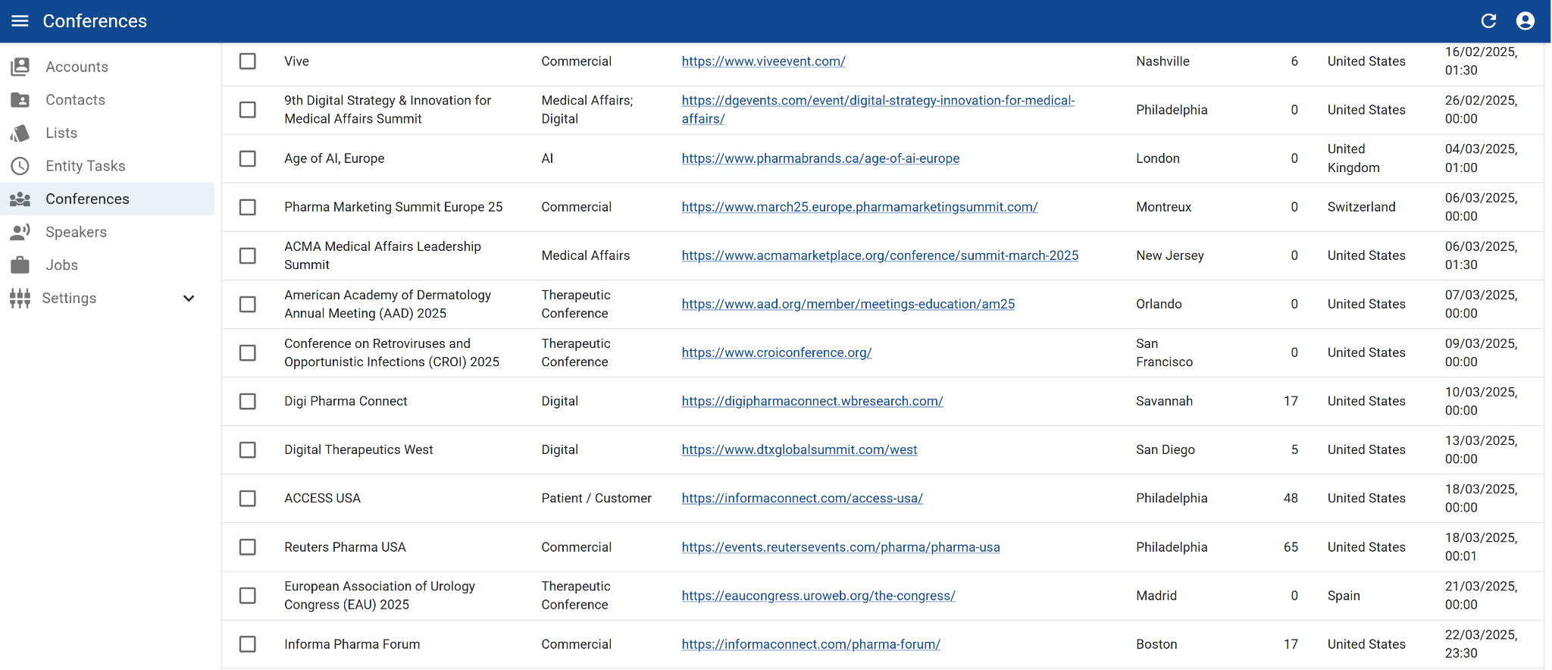
Task: Visit the aad.org meetings link
Action: click(x=848, y=304)
